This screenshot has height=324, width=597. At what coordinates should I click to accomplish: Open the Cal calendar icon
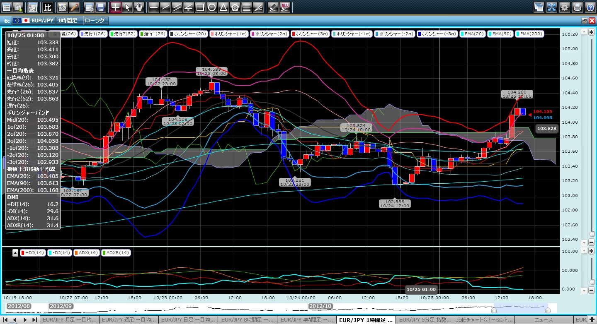click(x=32, y=7)
